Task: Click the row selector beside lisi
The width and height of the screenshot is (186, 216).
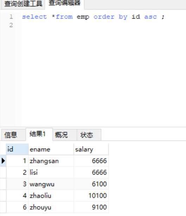Action: [x=3, y=172]
